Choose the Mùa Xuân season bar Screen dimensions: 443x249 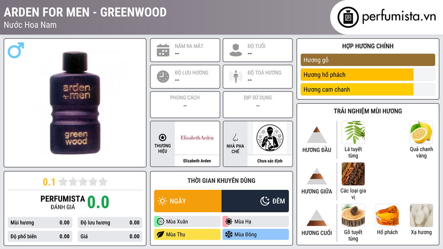[x=187, y=222]
